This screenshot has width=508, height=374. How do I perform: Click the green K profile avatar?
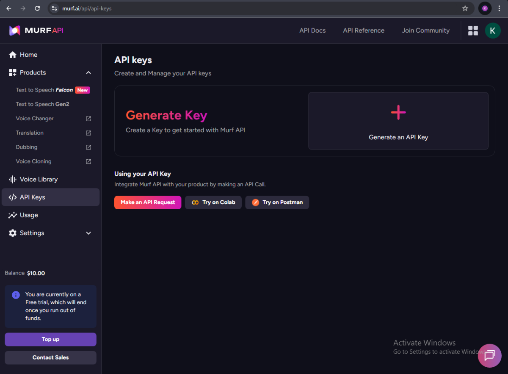[x=493, y=30]
